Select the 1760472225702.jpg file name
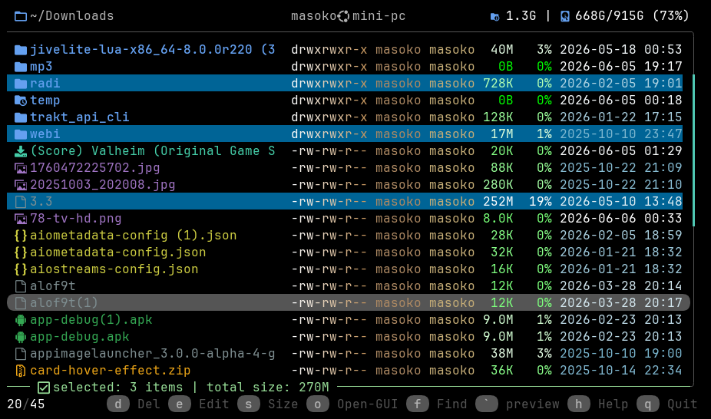This screenshot has width=711, height=419. click(x=94, y=168)
